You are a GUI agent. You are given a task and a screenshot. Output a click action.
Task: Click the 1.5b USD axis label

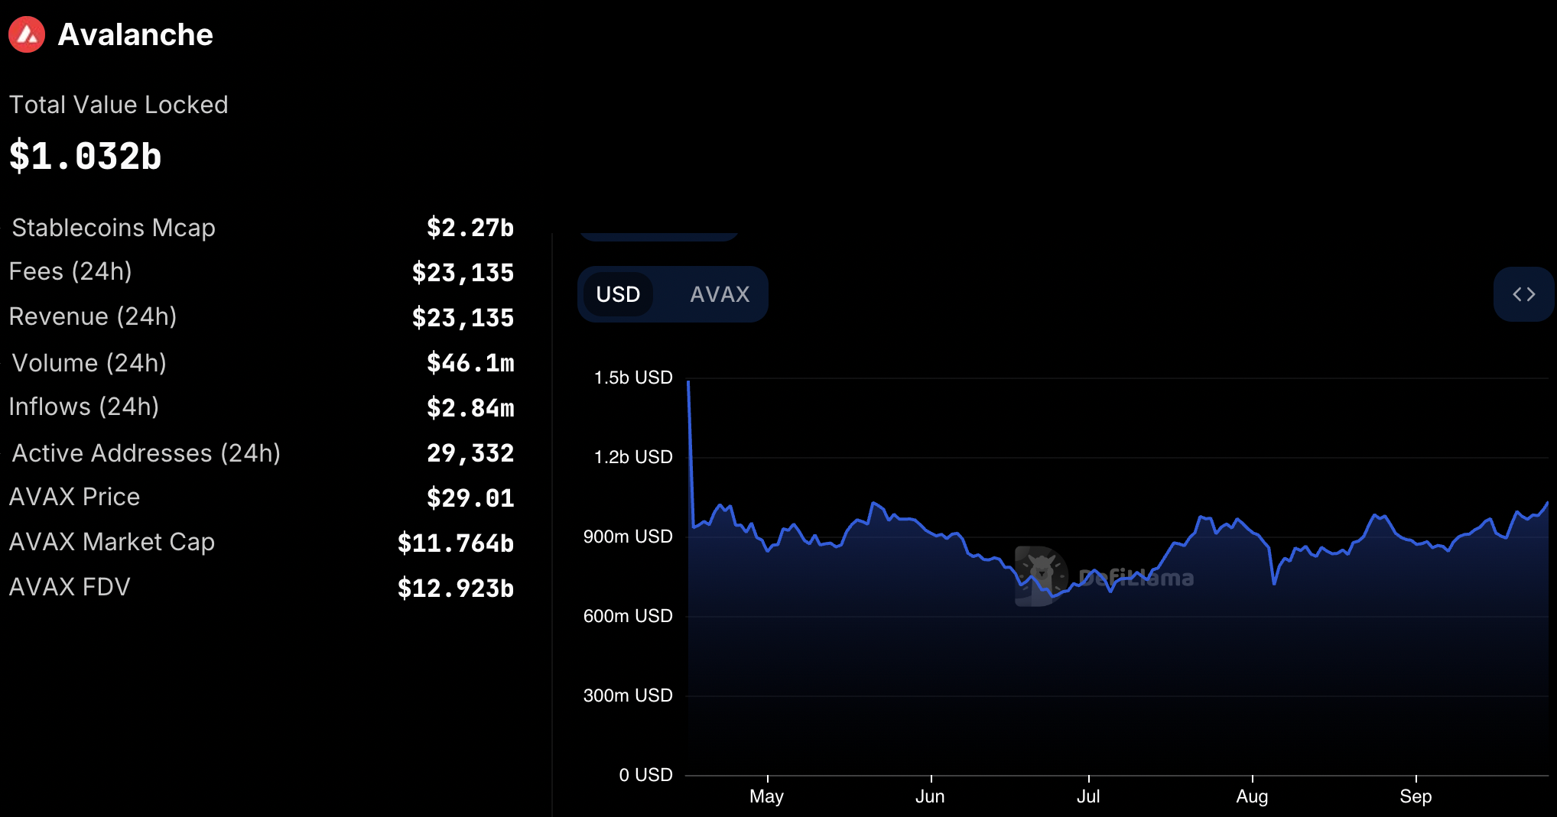click(x=633, y=378)
